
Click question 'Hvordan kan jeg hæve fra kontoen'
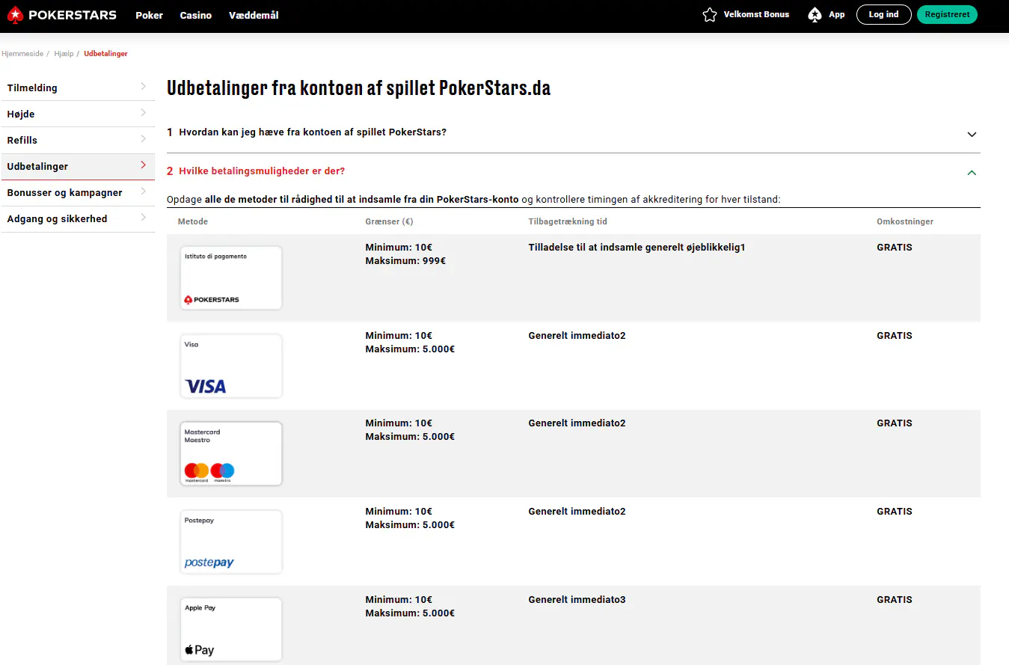313,132
